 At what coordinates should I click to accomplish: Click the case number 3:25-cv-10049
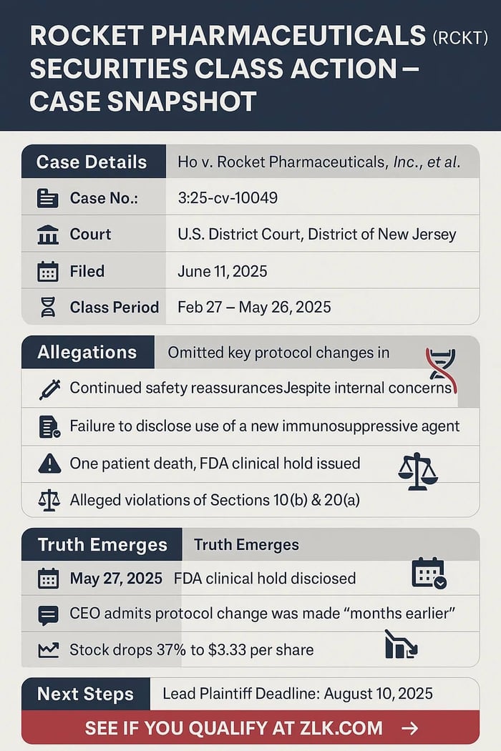coord(227,198)
